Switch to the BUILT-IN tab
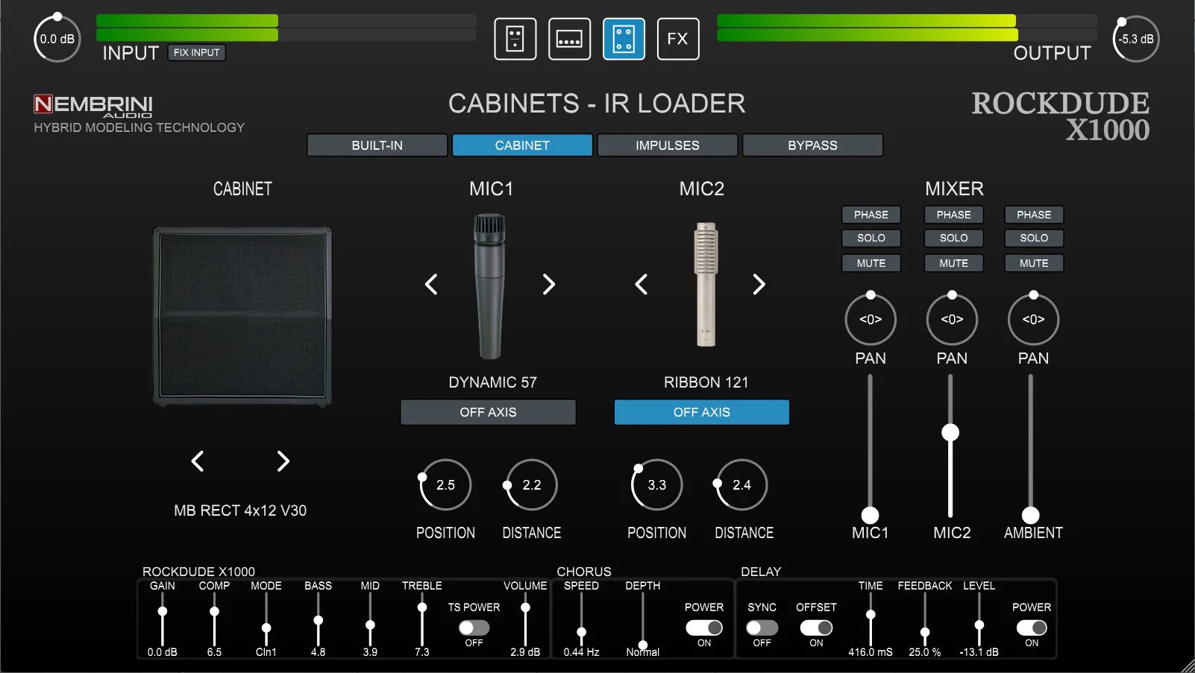The width and height of the screenshot is (1195, 673). tap(377, 145)
